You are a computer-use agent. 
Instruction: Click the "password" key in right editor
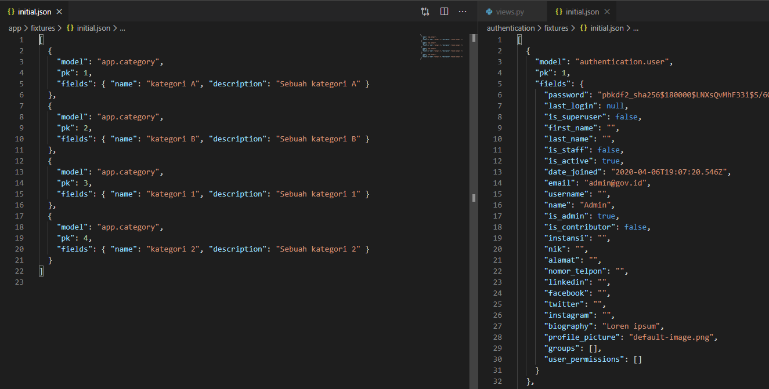[566, 95]
